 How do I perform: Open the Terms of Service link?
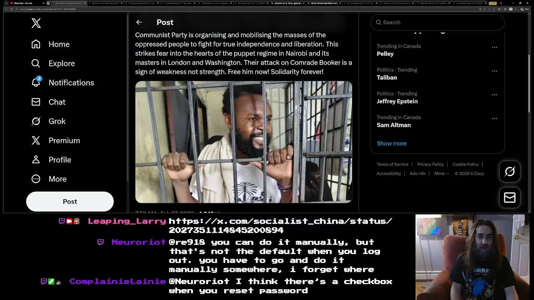pos(392,164)
